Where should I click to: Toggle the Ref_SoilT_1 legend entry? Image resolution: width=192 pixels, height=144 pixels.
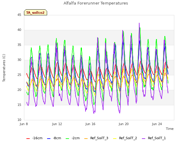[x=154, y=138]
